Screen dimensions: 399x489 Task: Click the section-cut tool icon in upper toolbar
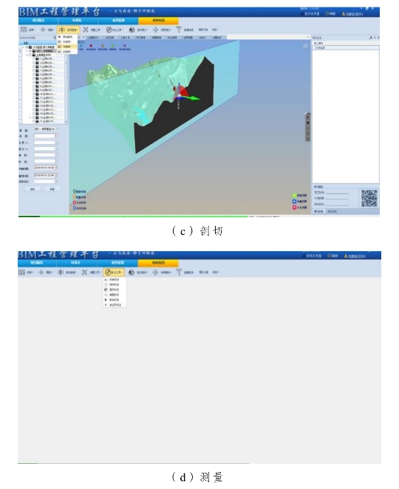pyautogui.click(x=62, y=30)
